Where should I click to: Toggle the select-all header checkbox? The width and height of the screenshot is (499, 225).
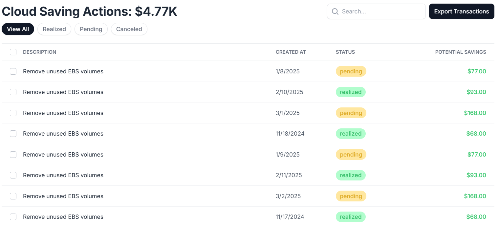(13, 52)
